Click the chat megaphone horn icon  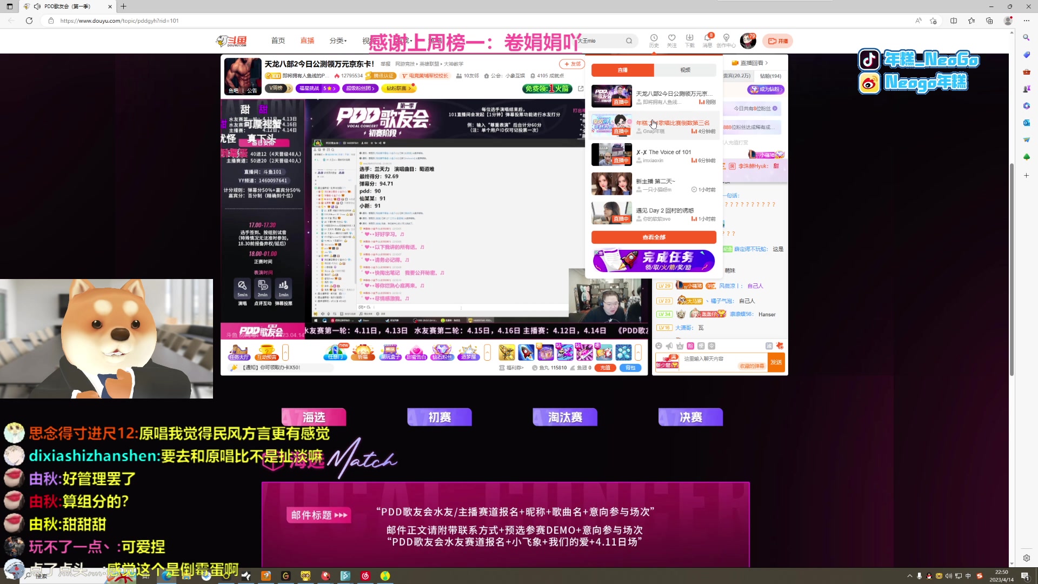point(669,346)
